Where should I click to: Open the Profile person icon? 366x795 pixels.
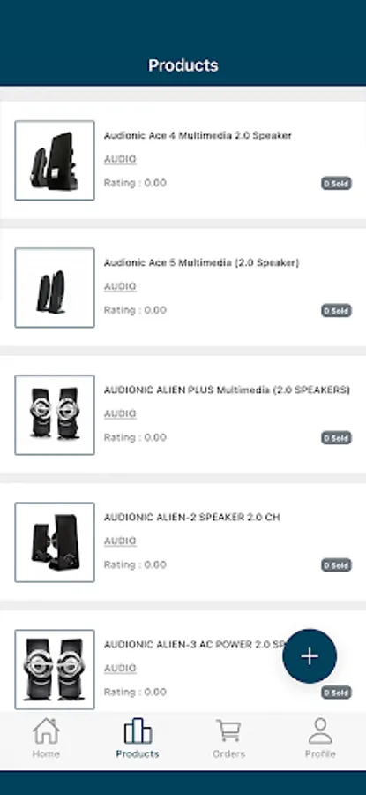320,731
